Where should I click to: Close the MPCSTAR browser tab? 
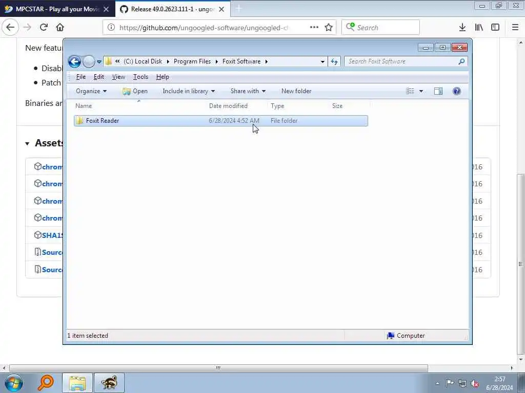[106, 9]
